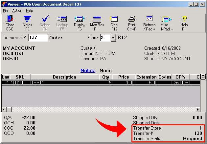Click the horizontal scrollbar left arrow

[4, 109]
